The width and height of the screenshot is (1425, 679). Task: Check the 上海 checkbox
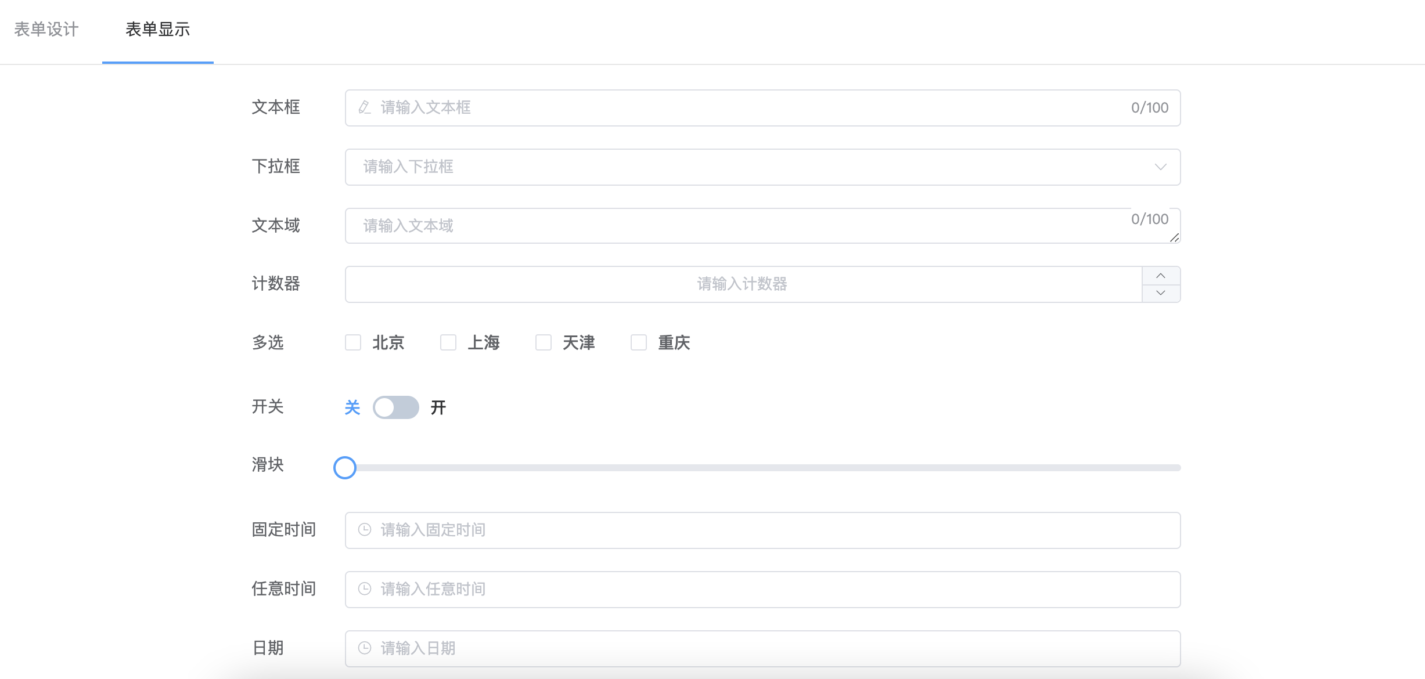click(x=448, y=342)
